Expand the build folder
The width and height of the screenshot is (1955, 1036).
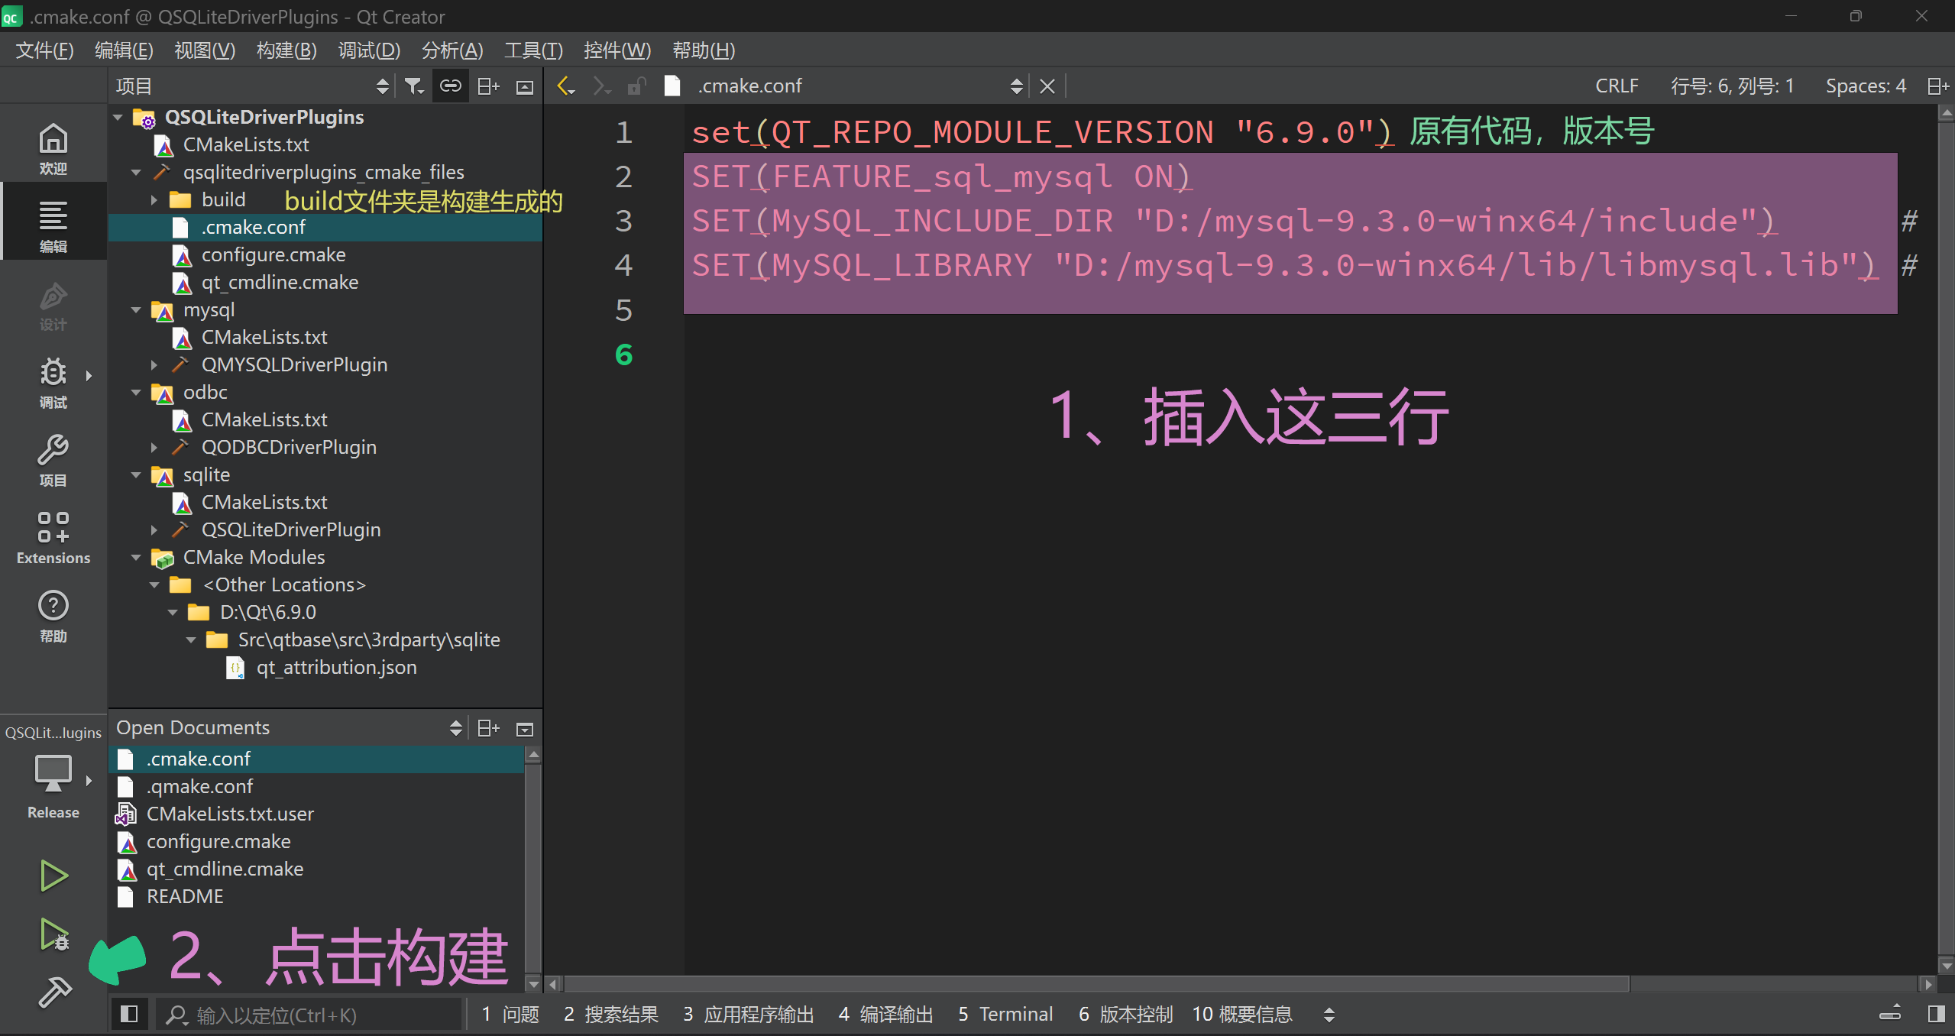(154, 199)
